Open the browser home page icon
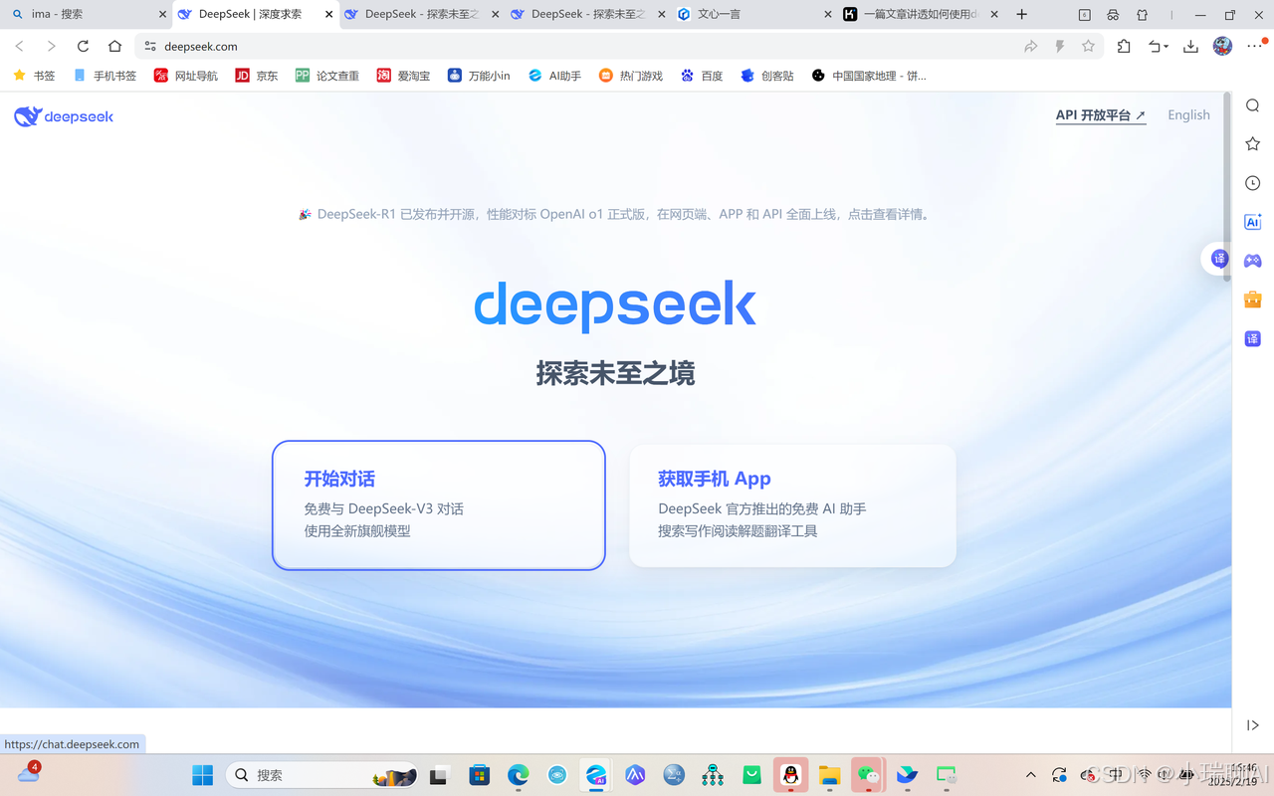1274x796 pixels. click(115, 46)
